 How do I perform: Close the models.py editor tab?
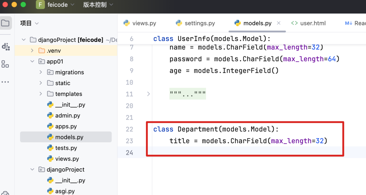pos(279,23)
